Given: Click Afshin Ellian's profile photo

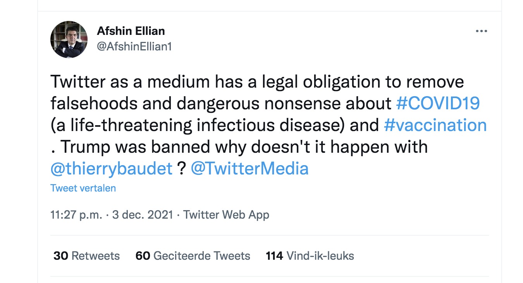Looking at the screenshot, I should (69, 40).
